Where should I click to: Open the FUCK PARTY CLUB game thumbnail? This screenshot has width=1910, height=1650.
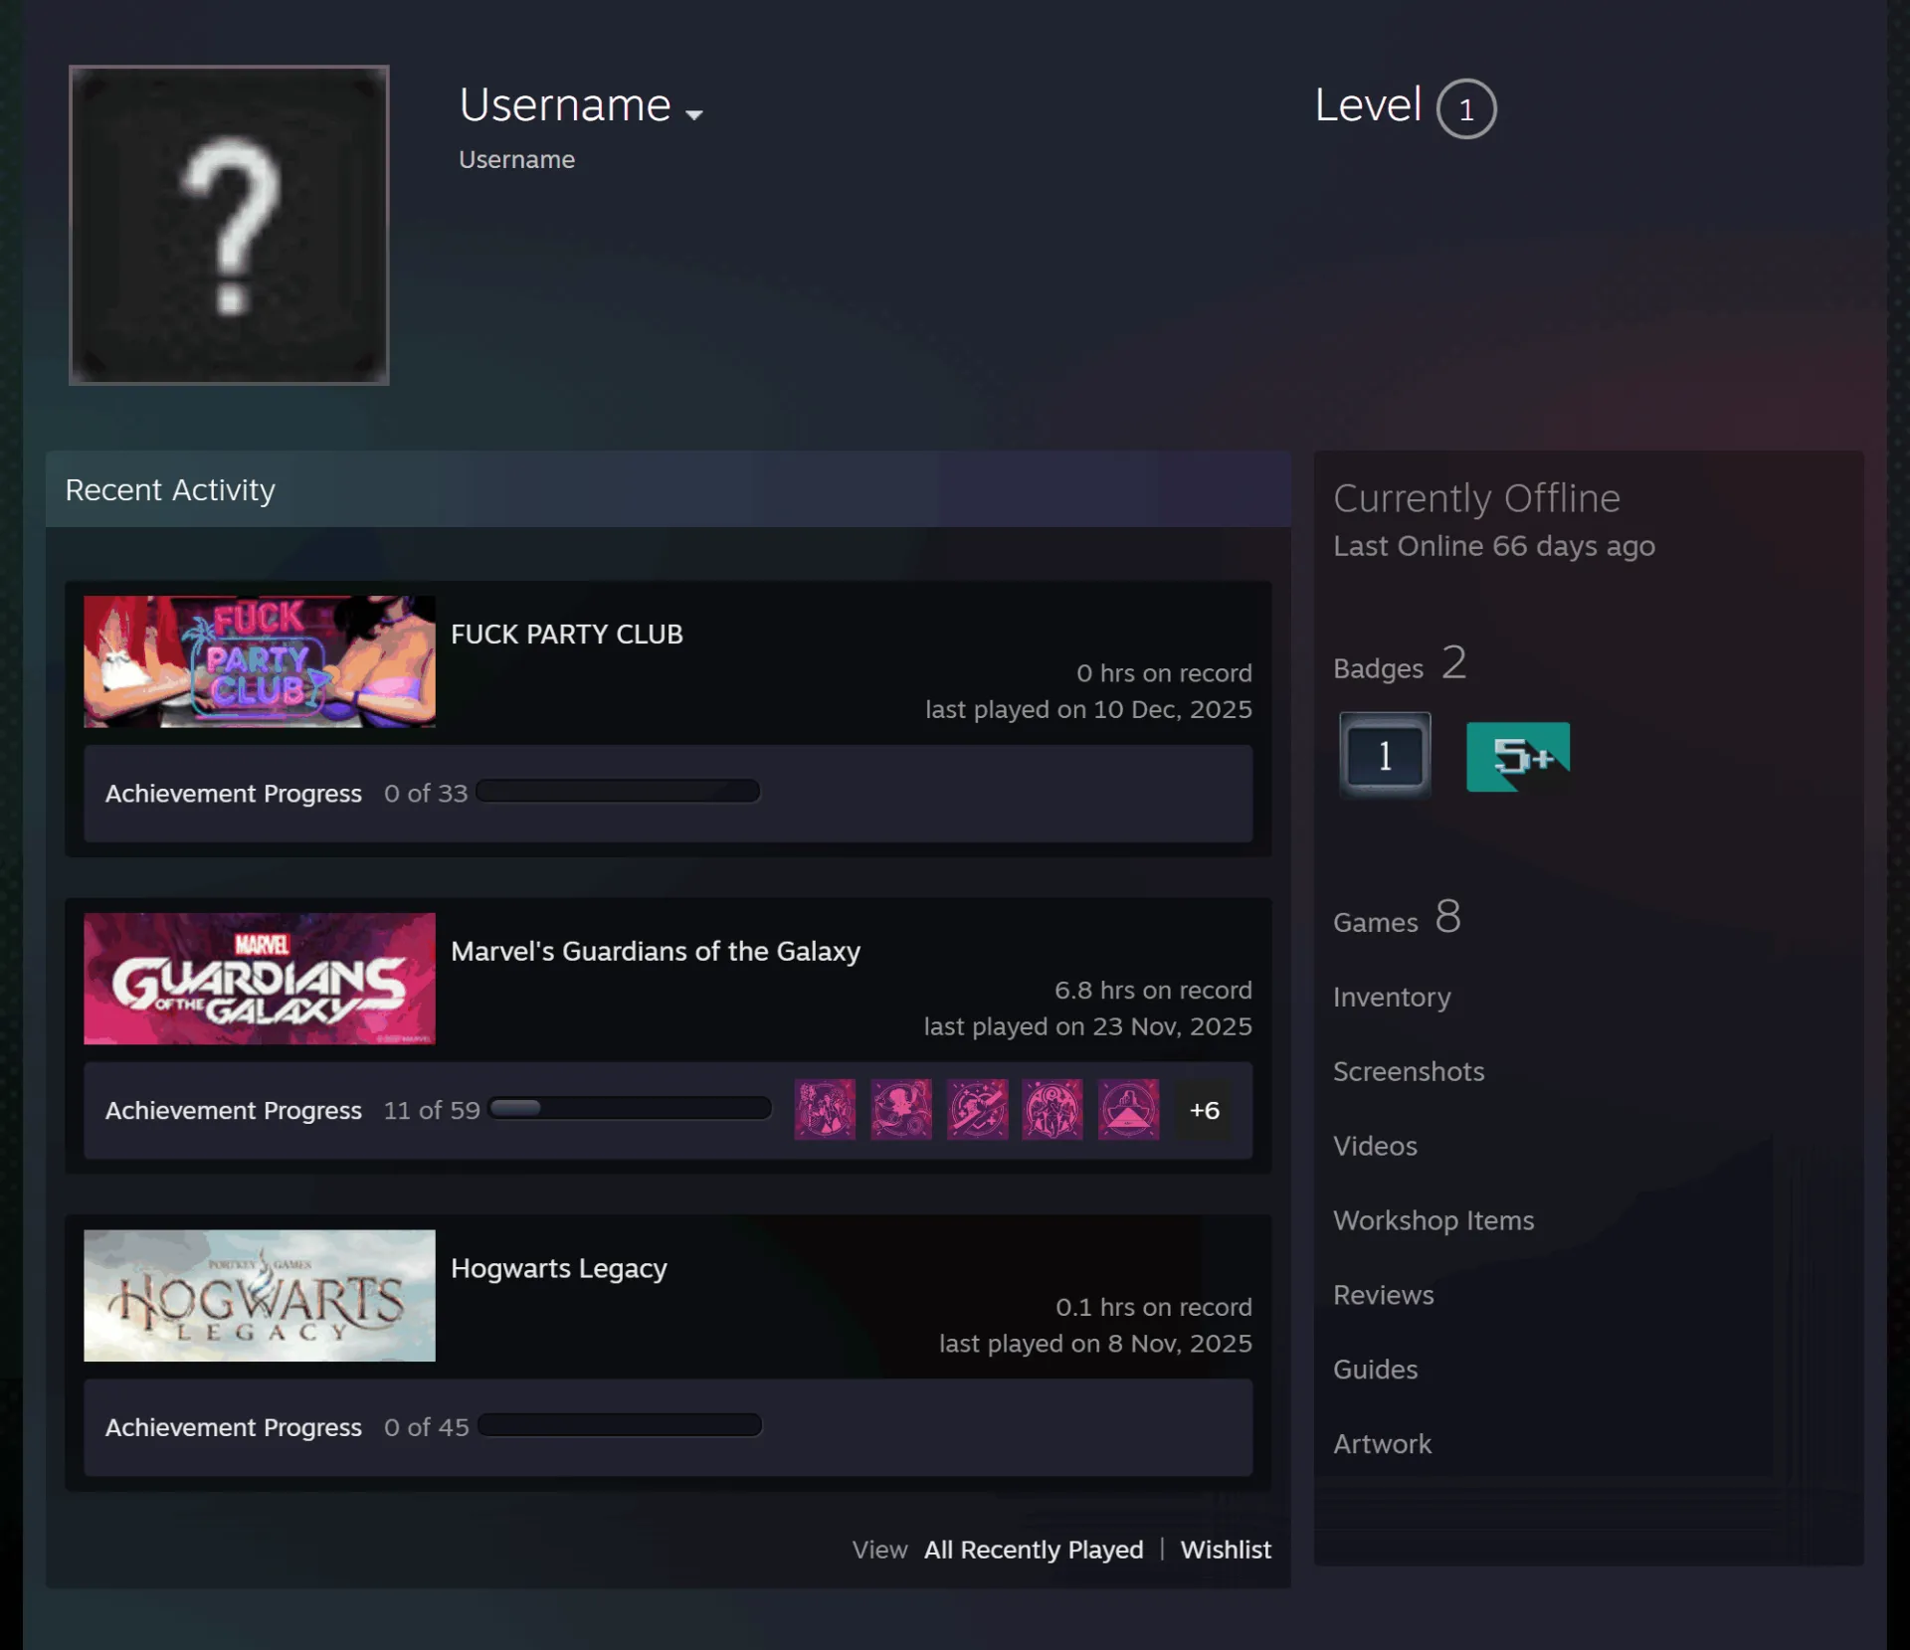point(260,661)
